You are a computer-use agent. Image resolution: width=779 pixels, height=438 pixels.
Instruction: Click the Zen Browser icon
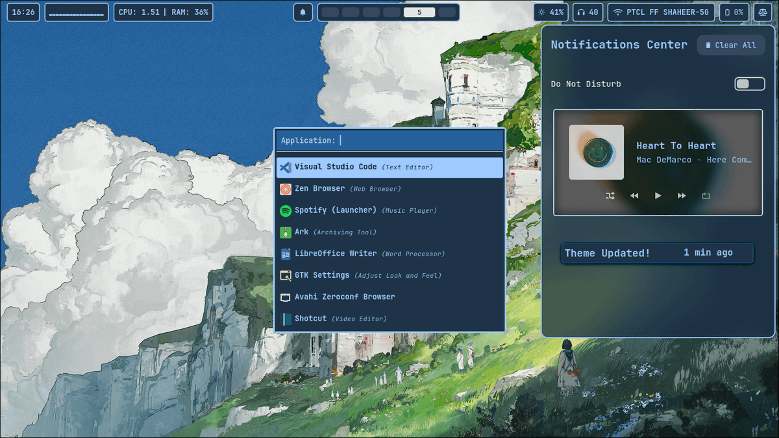(285, 189)
